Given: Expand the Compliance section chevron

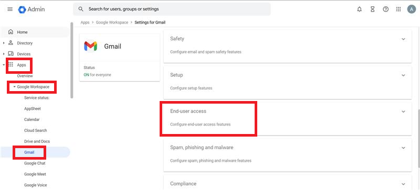Looking at the screenshot, I should point(403,184).
